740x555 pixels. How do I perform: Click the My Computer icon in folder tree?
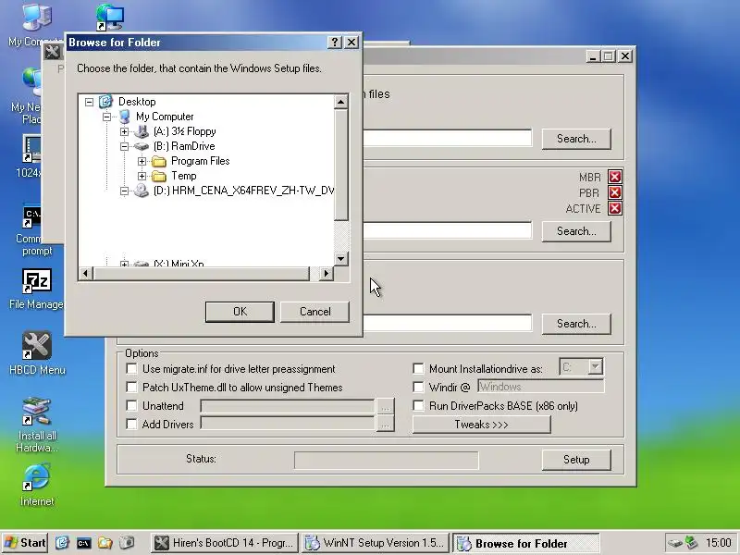[x=125, y=117]
